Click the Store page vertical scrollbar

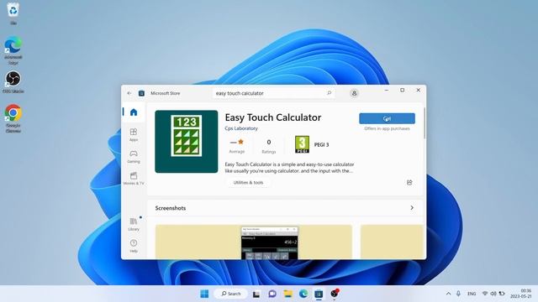425,123
